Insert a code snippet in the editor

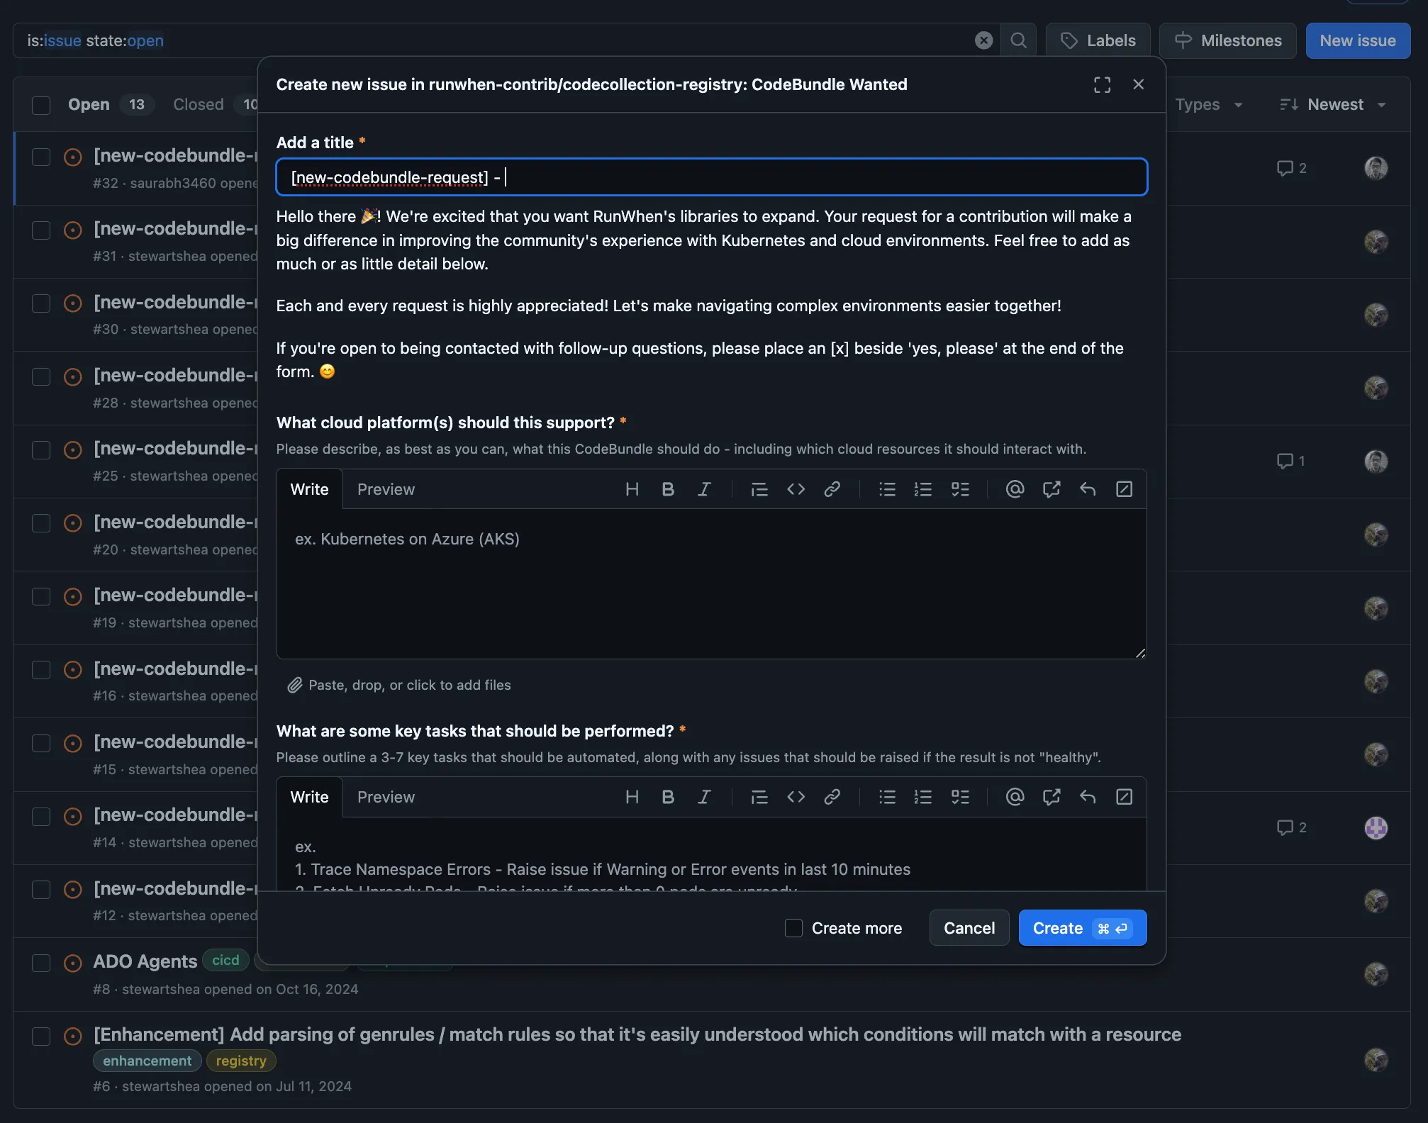pos(796,489)
